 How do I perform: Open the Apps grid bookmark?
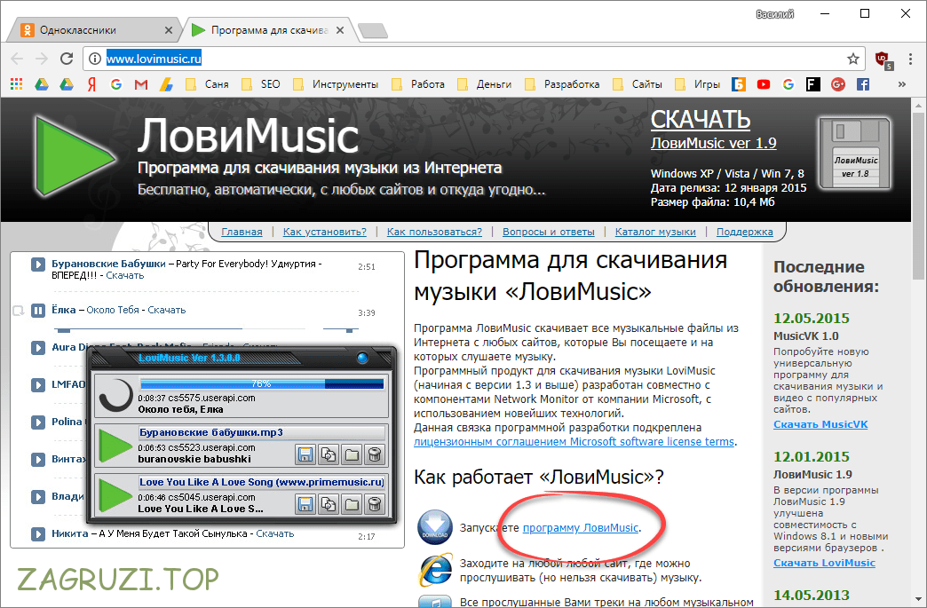(17, 84)
